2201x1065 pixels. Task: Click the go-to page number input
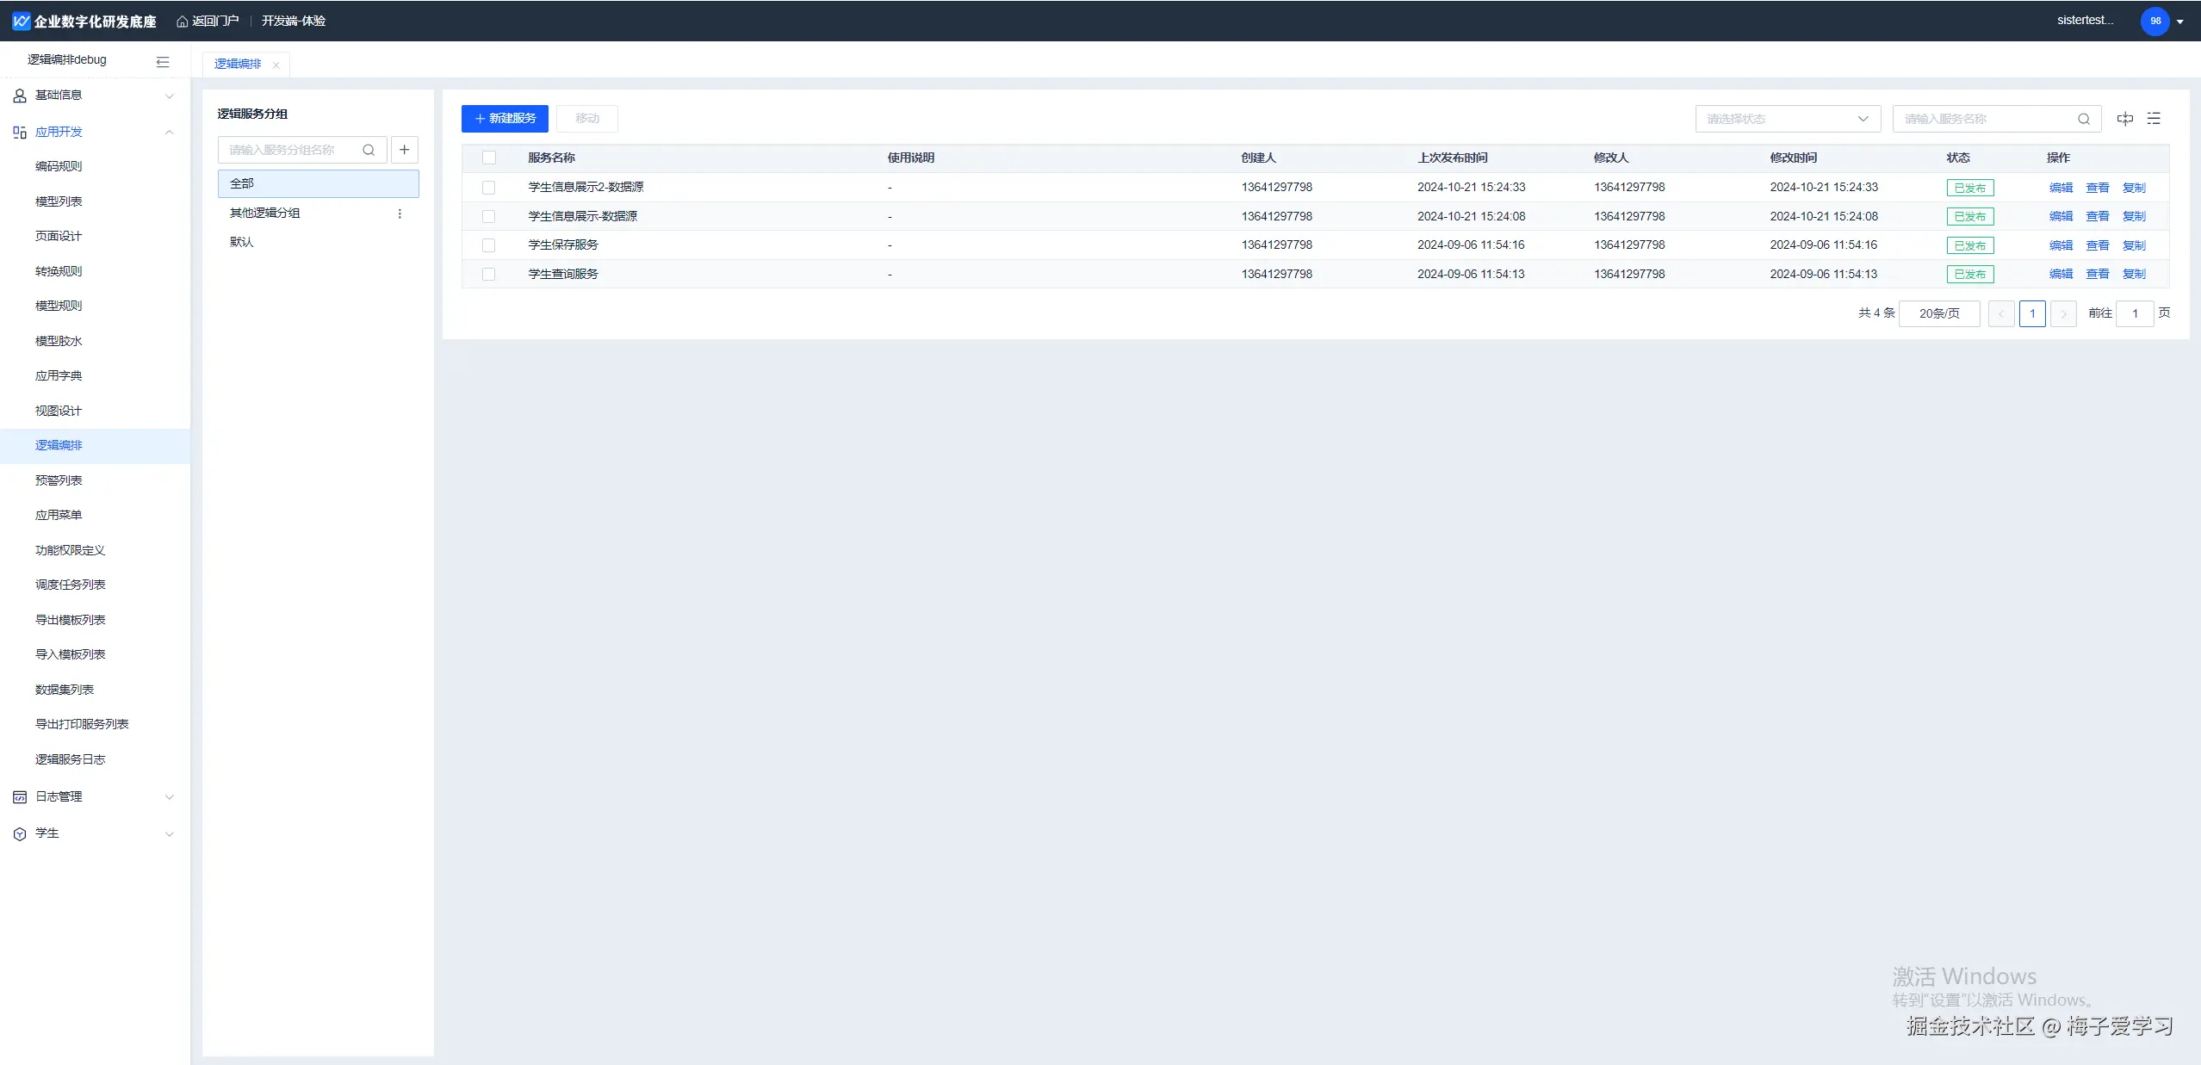click(2134, 313)
